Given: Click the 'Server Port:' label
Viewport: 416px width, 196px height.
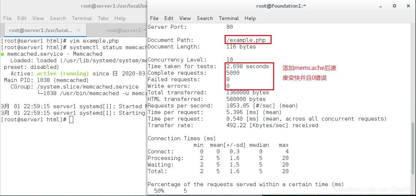Looking at the screenshot, I should point(167,27).
